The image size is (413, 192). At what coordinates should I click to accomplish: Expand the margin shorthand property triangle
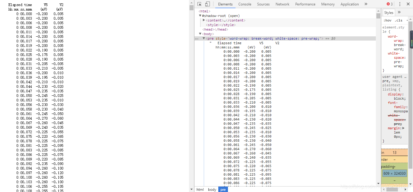tap(403, 128)
